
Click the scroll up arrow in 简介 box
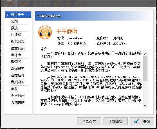pos(145,54)
